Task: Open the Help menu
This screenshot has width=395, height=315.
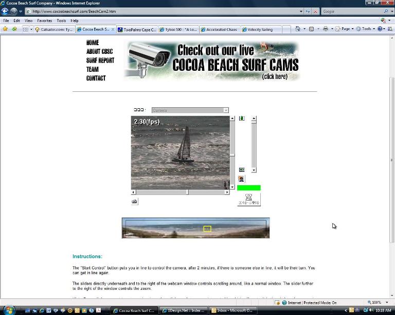Action: pos(75,21)
